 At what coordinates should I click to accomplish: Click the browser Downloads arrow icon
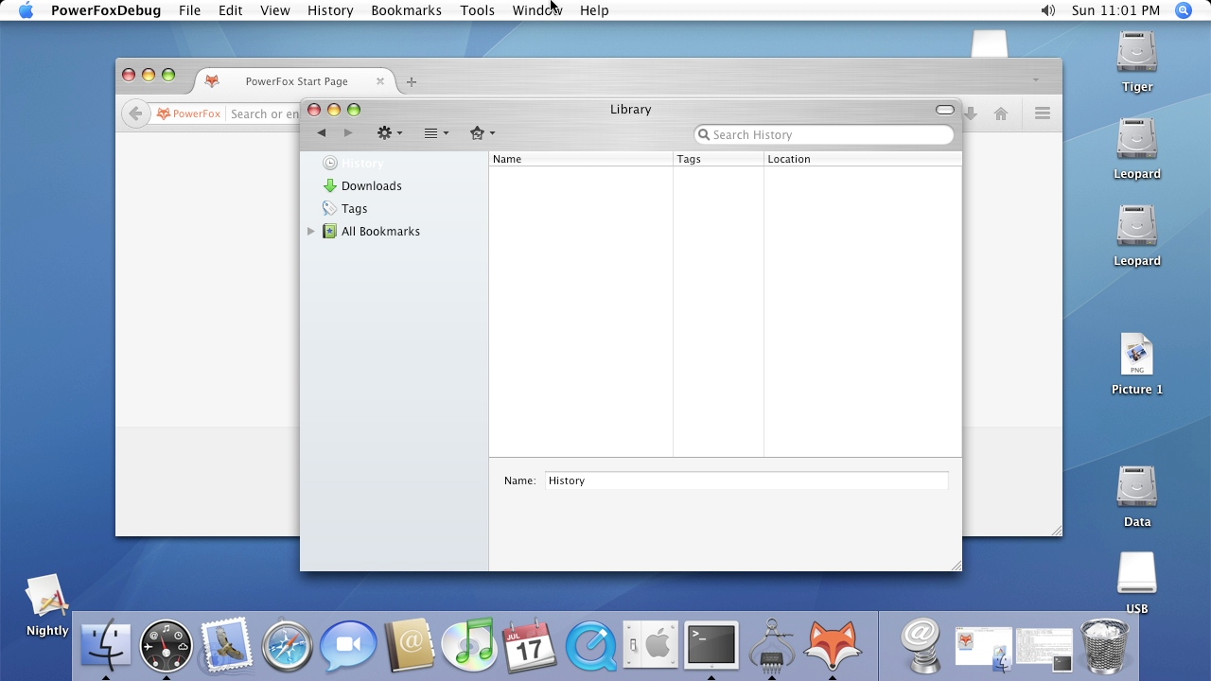tap(970, 113)
